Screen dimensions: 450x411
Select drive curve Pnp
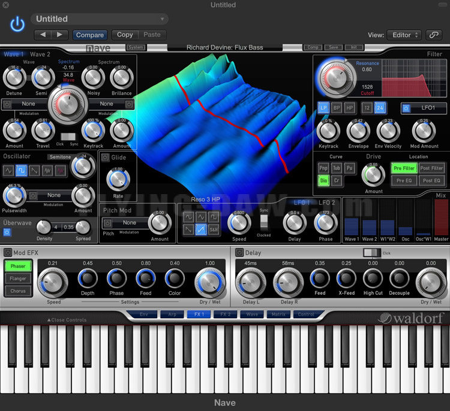pyautogui.click(x=323, y=168)
